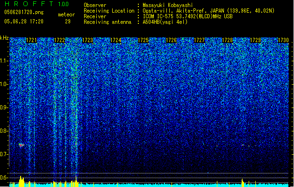Select the version number 1.0.0
Viewport: 294px width, 187px height.
coord(63,4)
